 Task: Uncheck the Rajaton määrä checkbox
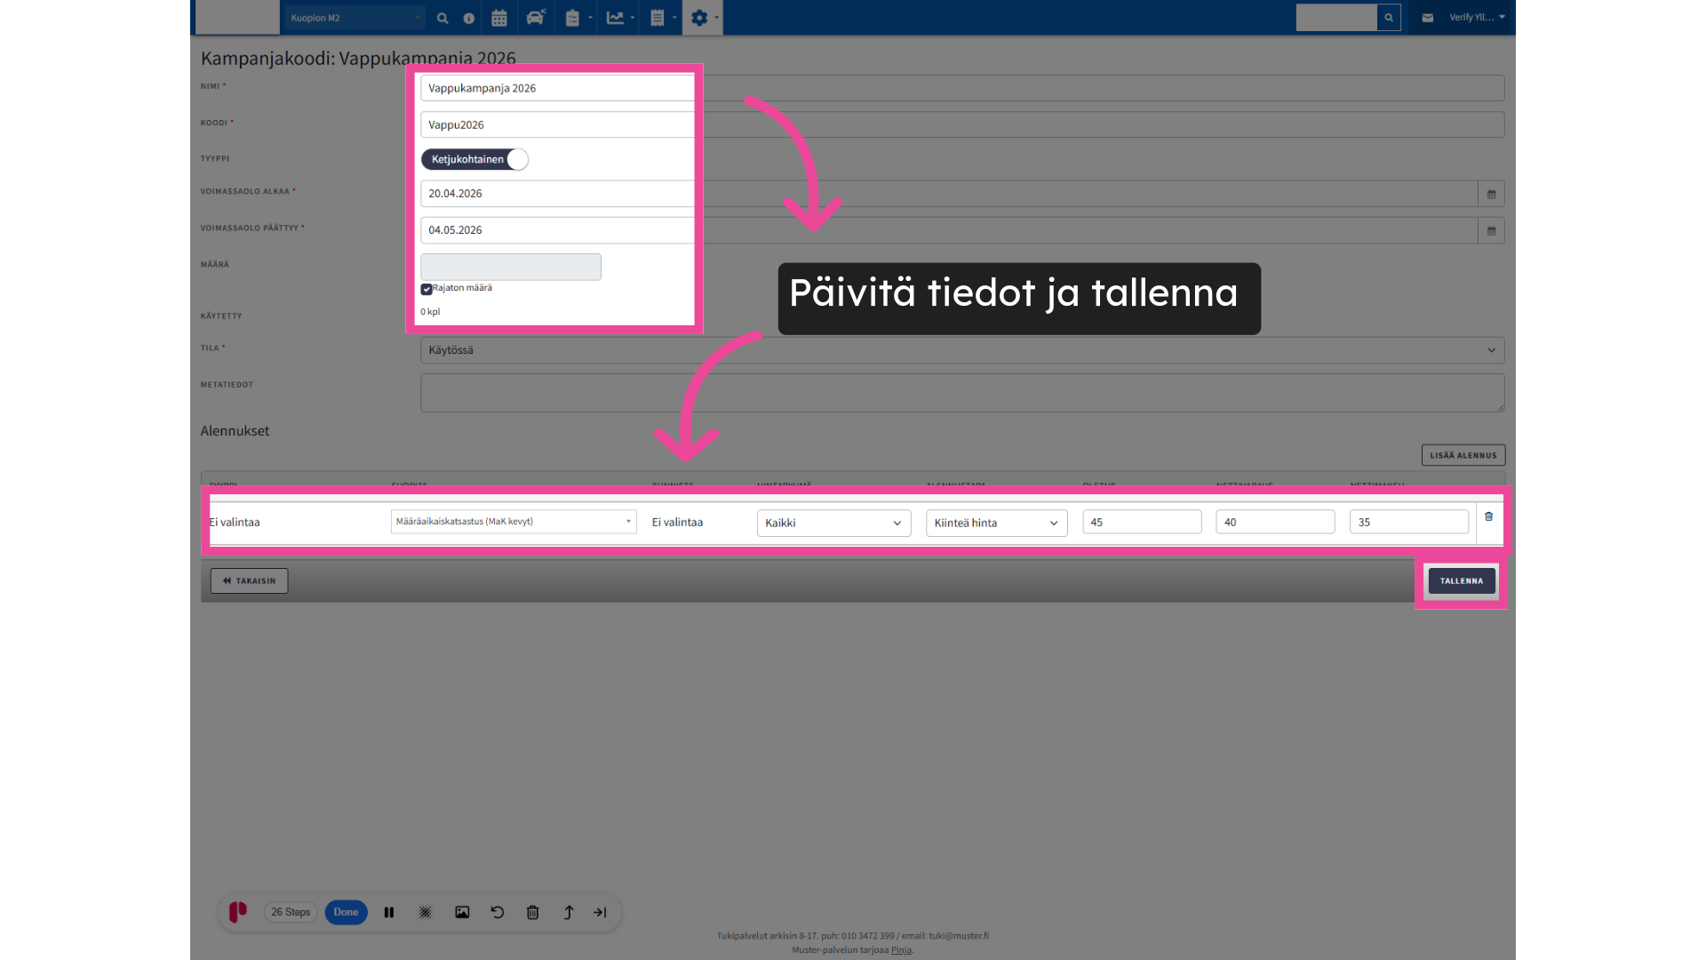click(426, 289)
